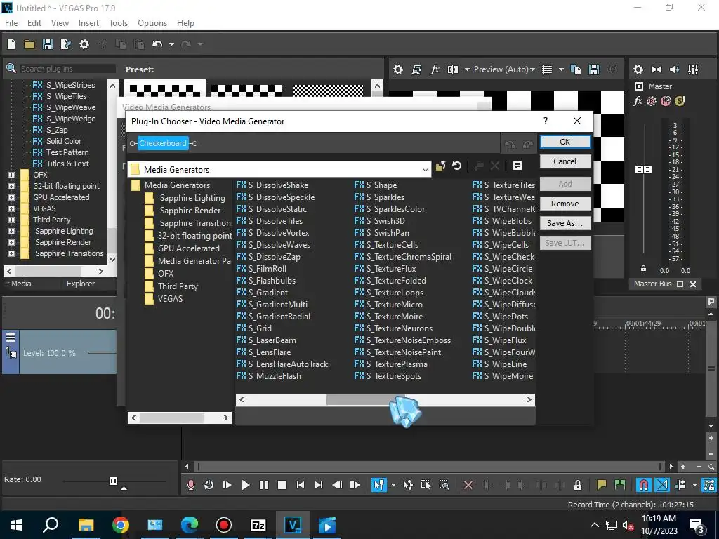Open overlays grid dropdown arrow in preview
719x539 pixels.
(561, 69)
